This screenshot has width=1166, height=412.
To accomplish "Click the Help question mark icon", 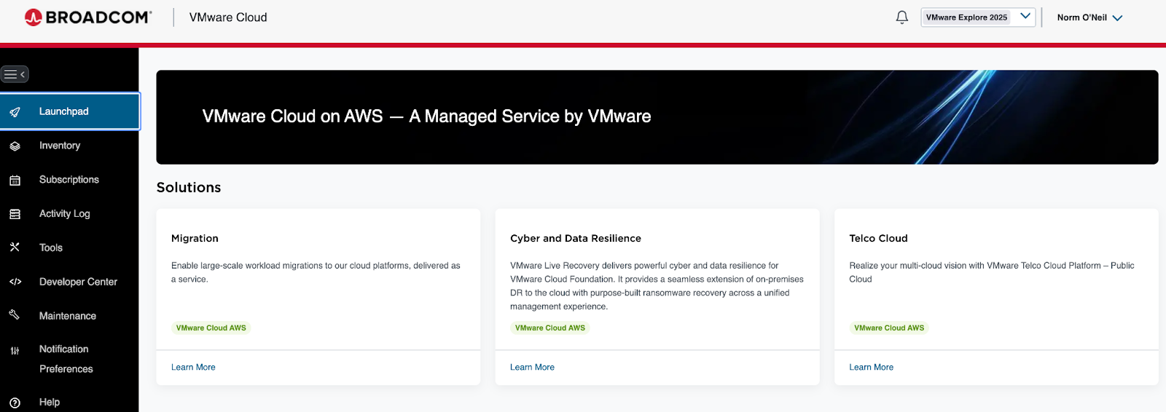I will 15,403.
